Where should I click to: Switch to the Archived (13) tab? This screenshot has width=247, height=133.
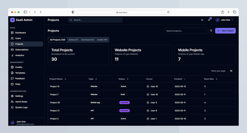[87, 40]
